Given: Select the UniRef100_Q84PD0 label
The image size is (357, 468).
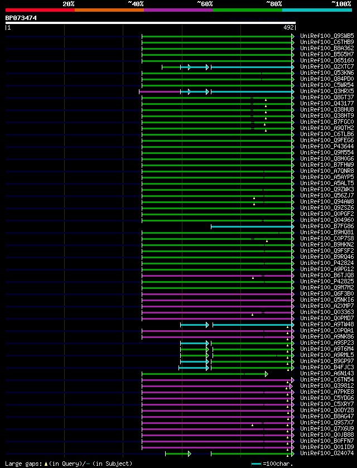Looking at the screenshot, I should tap(327, 79).
